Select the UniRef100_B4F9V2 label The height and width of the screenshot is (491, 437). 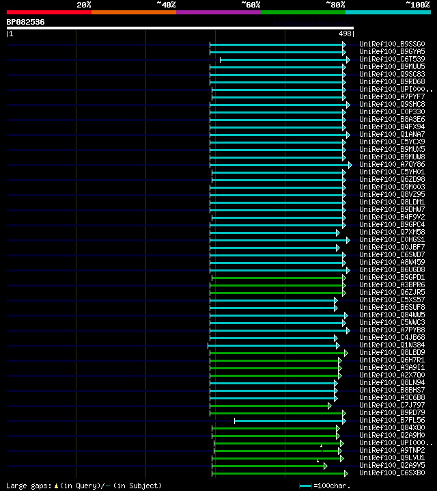(392, 217)
